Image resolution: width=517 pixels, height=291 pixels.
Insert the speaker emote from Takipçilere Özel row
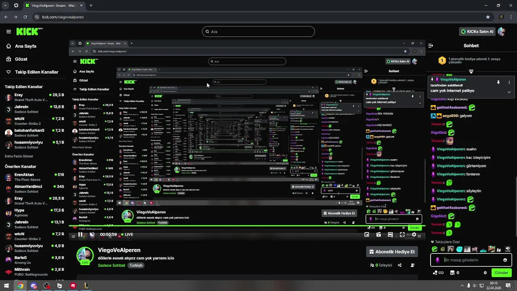click(x=508, y=249)
